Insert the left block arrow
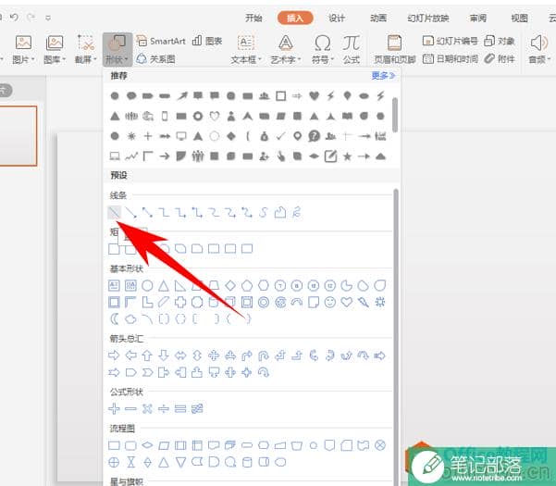This screenshot has height=486, width=556. 130,355
